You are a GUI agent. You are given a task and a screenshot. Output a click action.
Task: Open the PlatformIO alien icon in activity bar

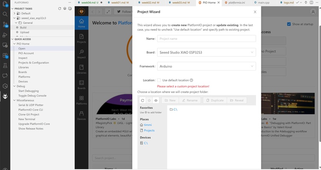point(5,96)
